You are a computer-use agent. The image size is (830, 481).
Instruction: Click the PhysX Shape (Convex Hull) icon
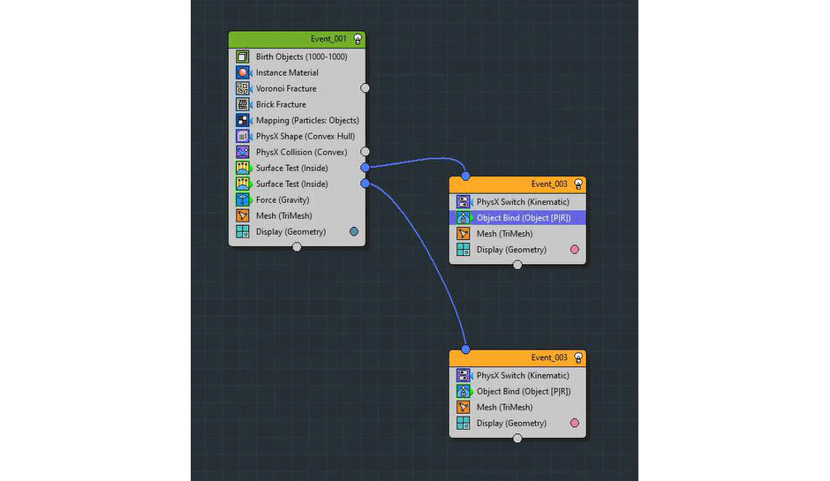click(243, 136)
